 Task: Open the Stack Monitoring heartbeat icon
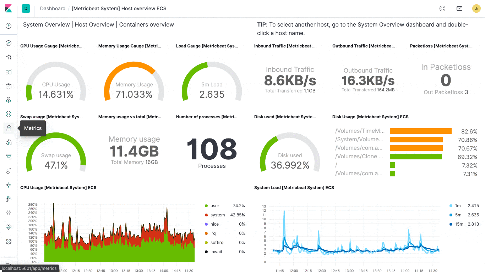pyautogui.click(x=9, y=227)
